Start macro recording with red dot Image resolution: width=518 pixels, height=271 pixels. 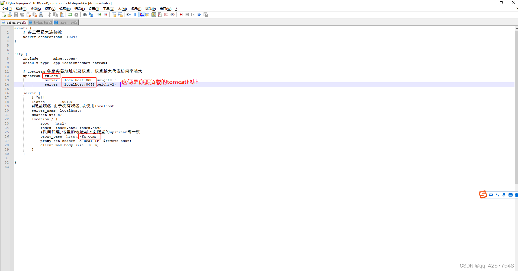point(181,15)
